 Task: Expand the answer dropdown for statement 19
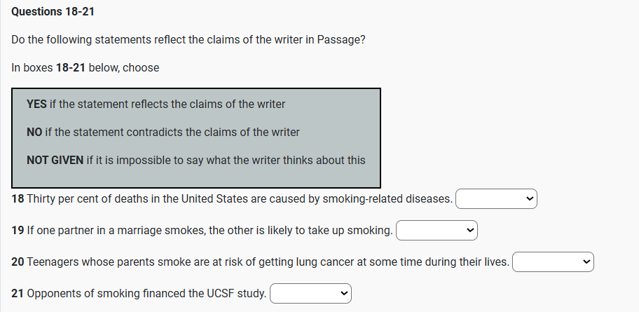tap(437, 230)
